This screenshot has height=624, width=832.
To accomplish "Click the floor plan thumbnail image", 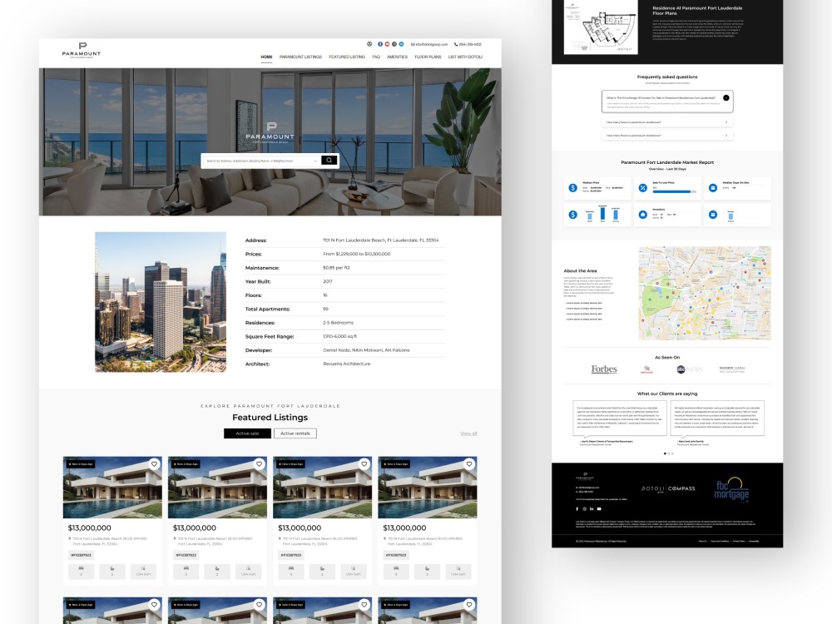I will coord(601,27).
